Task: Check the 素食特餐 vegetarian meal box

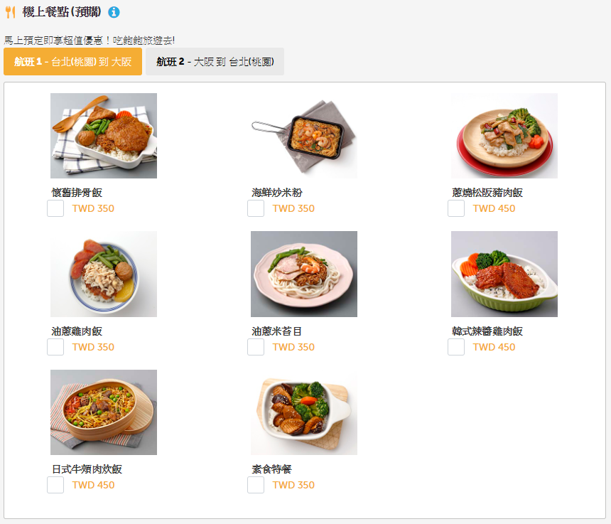Action: pyautogui.click(x=256, y=485)
